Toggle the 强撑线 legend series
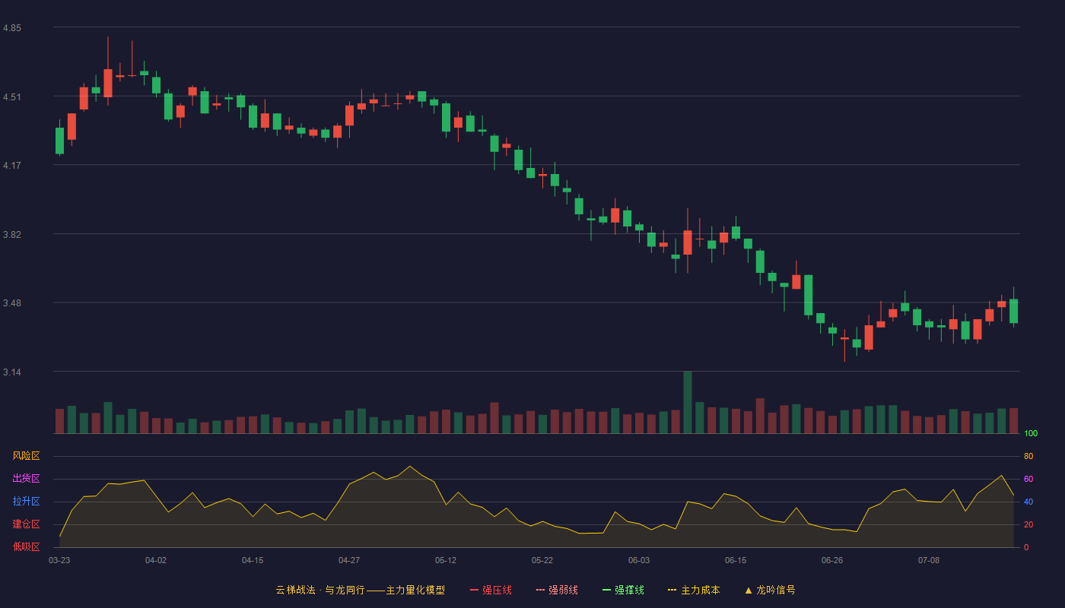 tap(623, 590)
